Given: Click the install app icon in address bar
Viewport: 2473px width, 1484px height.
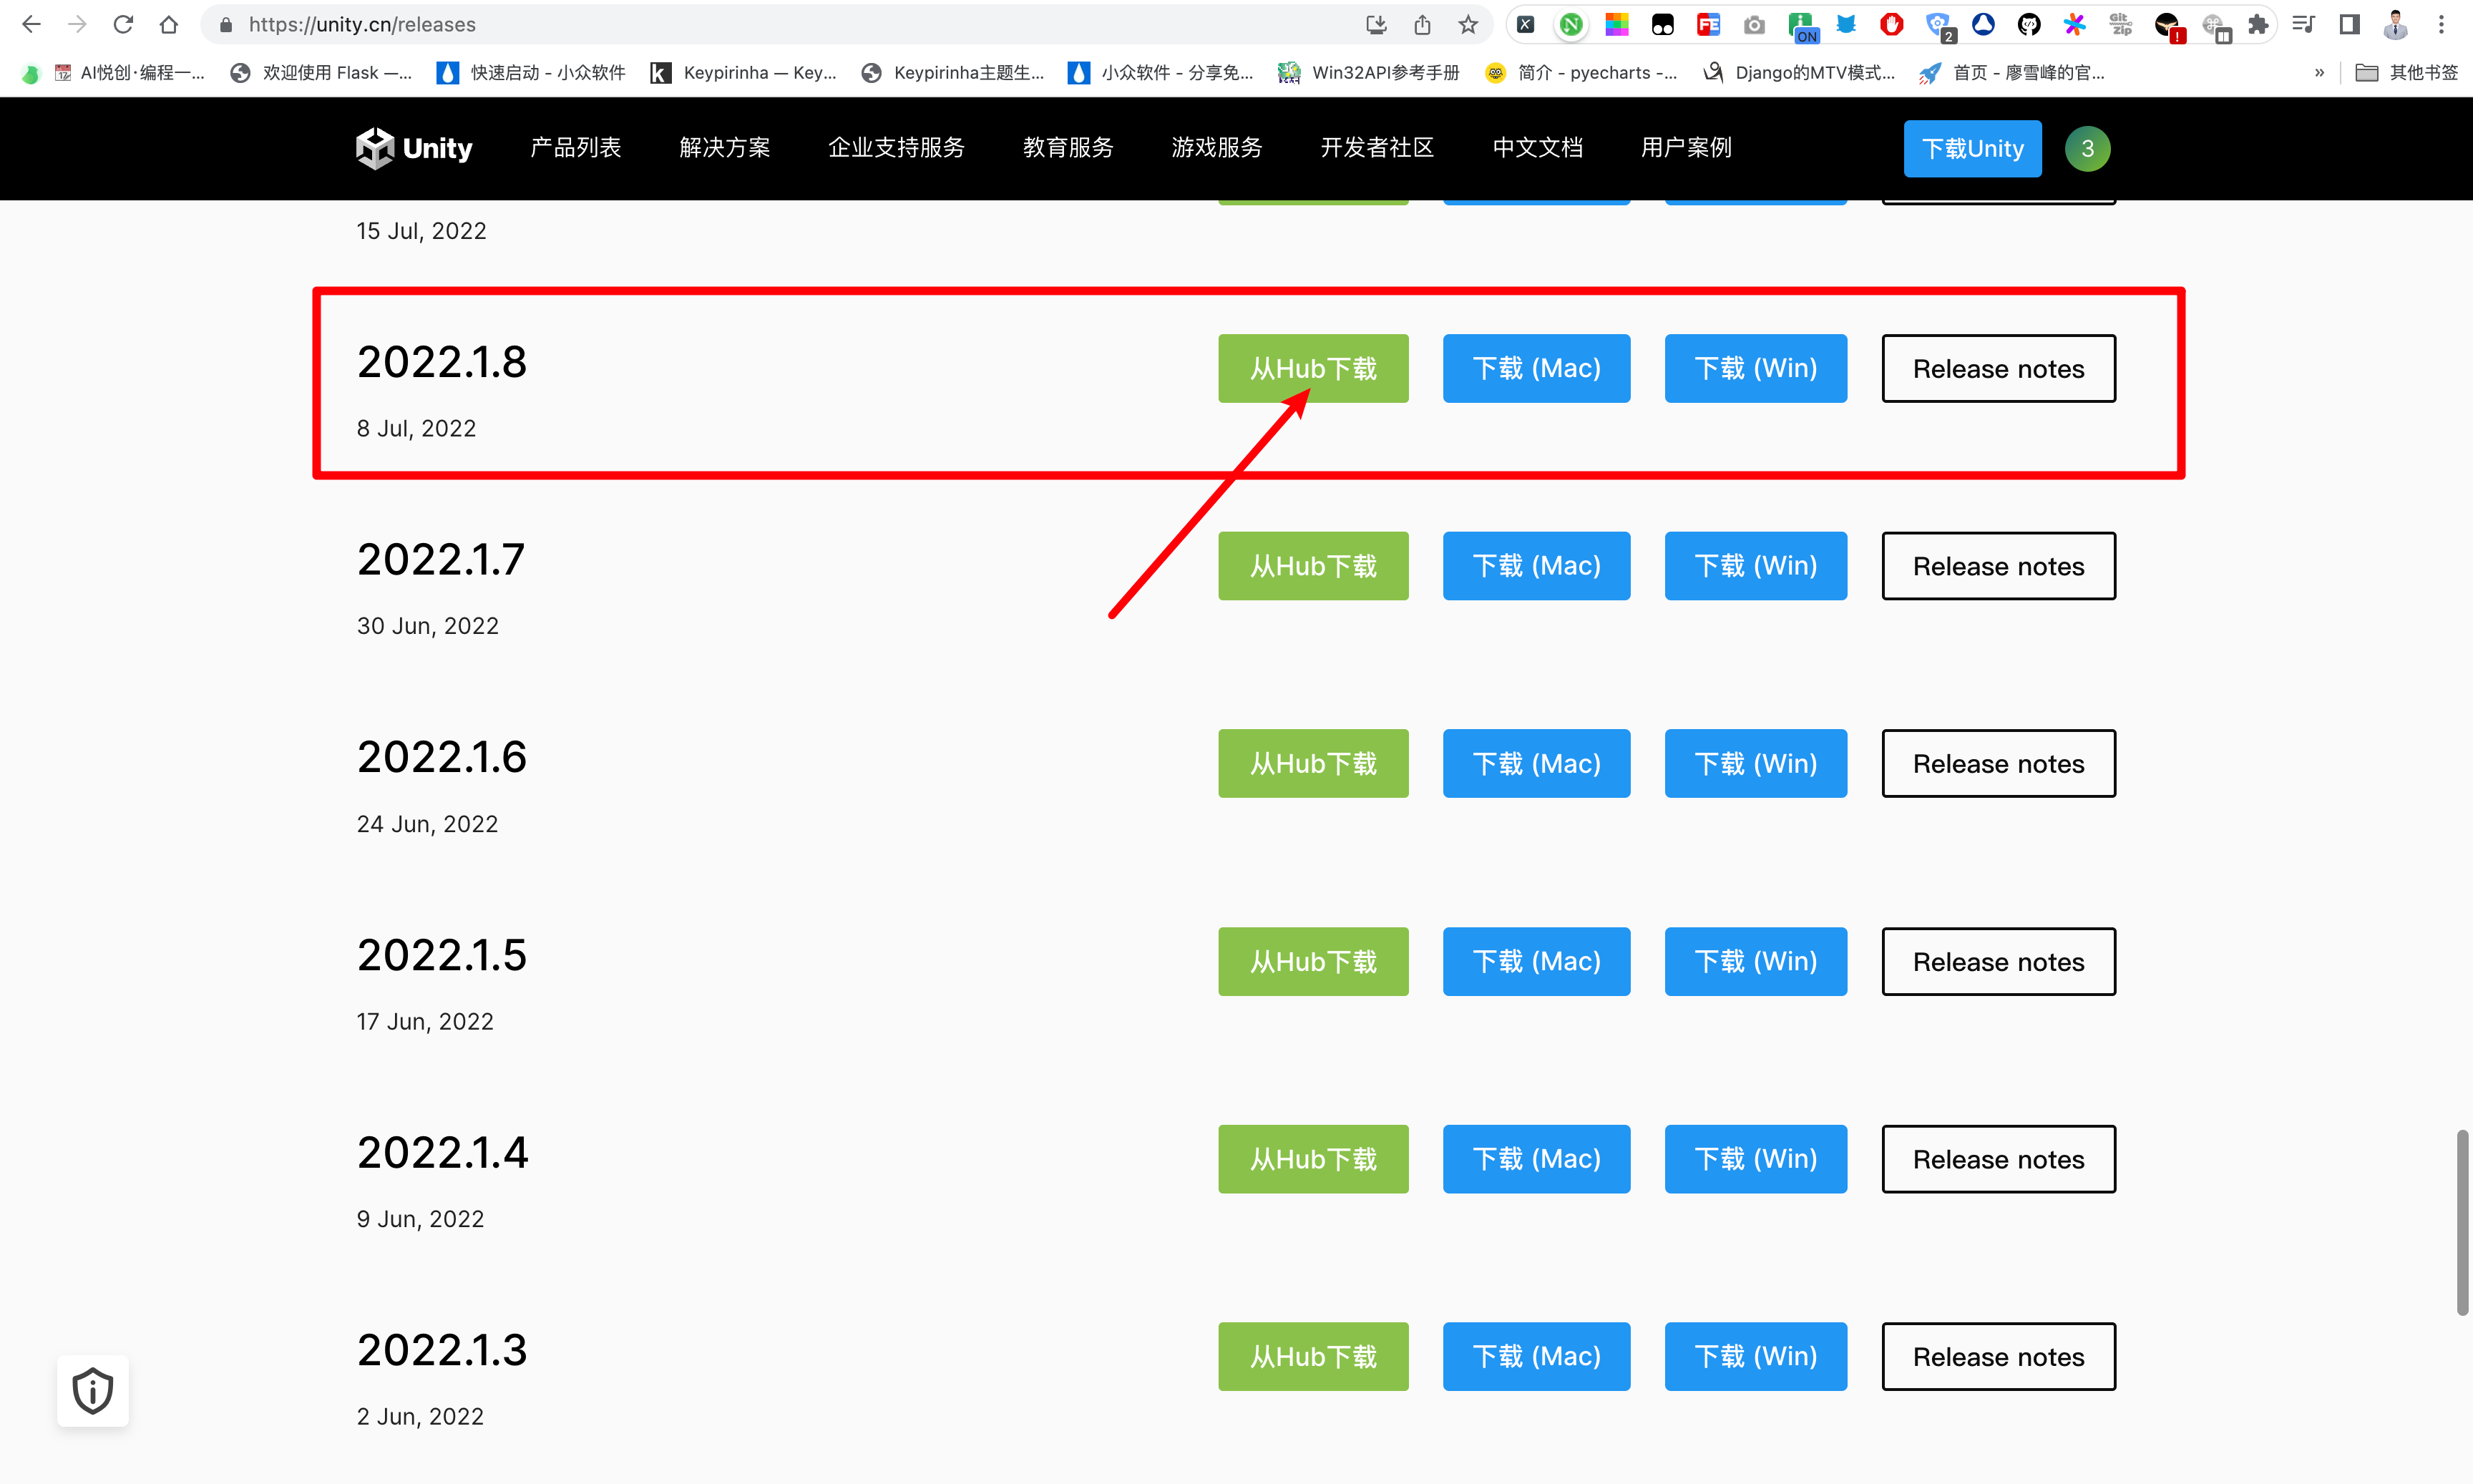Looking at the screenshot, I should [x=1376, y=25].
